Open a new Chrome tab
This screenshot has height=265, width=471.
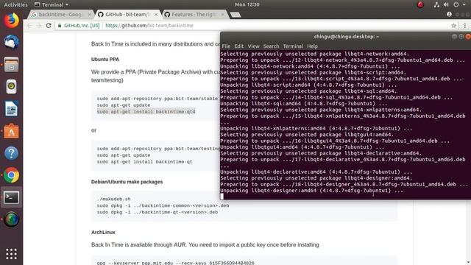[235, 15]
